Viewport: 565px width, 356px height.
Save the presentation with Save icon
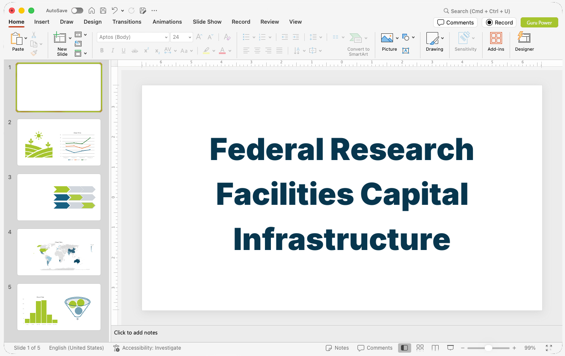[103, 11]
